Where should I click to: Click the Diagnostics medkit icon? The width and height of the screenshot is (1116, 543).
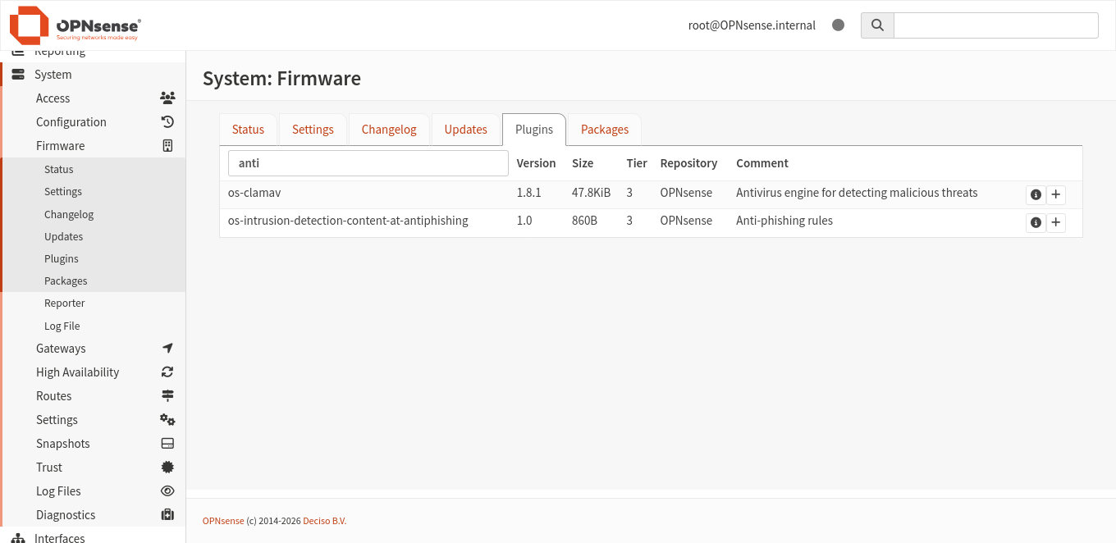(x=167, y=514)
